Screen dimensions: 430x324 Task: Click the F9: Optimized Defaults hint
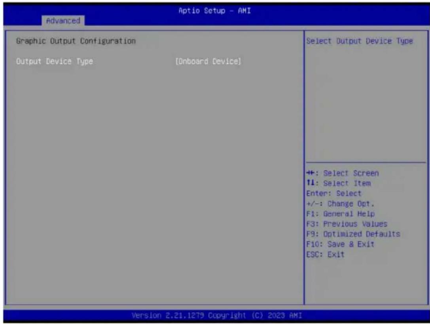click(x=353, y=234)
